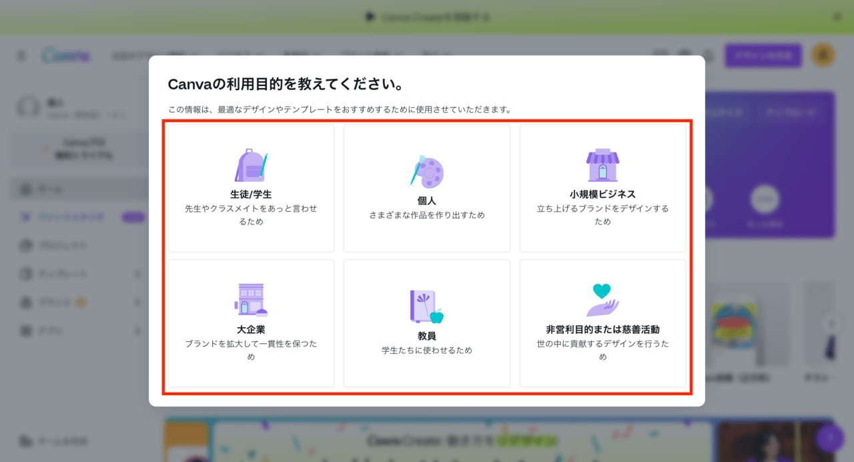Click the backpack icon for 生徒/学生

point(251,166)
